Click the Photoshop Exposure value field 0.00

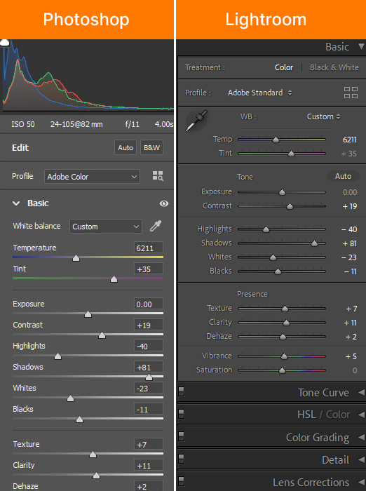point(149,304)
